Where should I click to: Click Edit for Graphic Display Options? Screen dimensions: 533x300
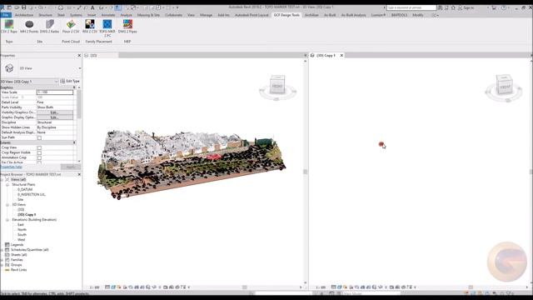coord(55,117)
